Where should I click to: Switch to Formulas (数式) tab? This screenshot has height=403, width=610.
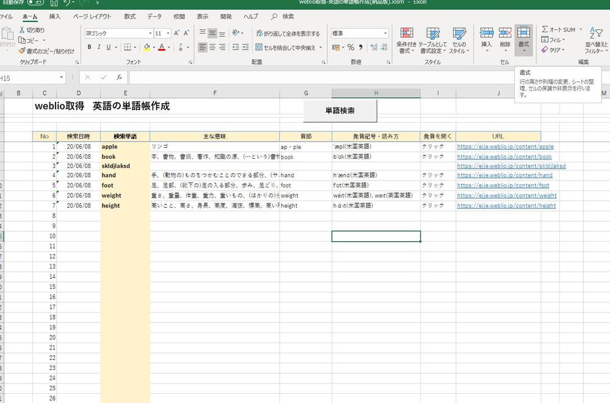tap(130, 16)
